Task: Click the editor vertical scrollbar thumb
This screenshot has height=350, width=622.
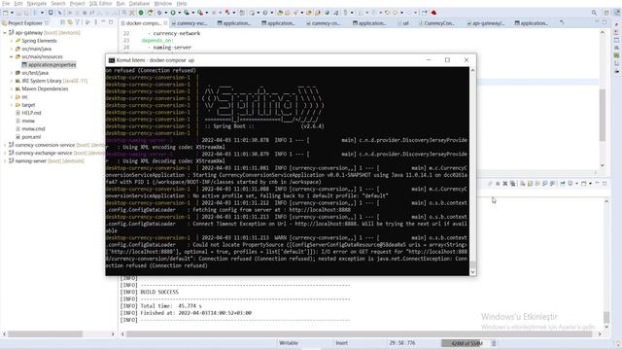Action: 603,115
